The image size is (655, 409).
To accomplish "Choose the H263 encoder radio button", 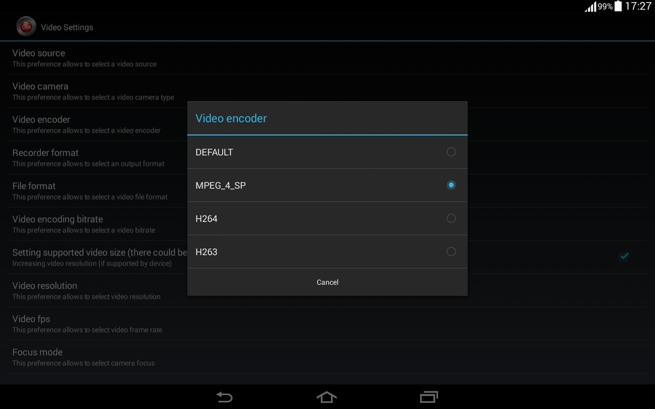I will point(451,252).
